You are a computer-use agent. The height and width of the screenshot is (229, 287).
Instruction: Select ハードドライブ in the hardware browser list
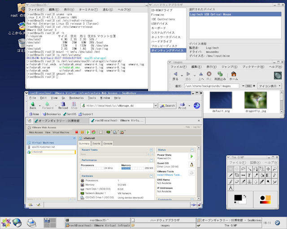pos(161,42)
